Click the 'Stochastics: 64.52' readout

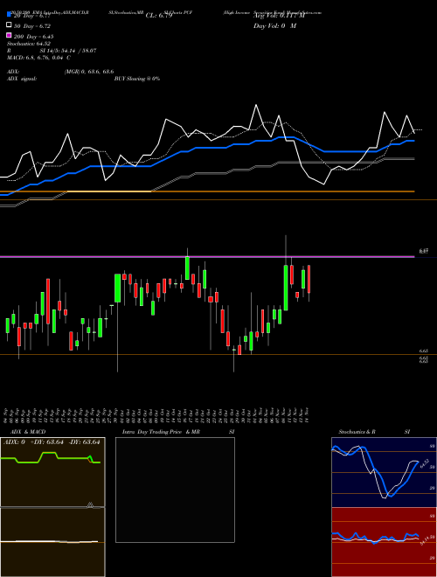(x=29, y=44)
